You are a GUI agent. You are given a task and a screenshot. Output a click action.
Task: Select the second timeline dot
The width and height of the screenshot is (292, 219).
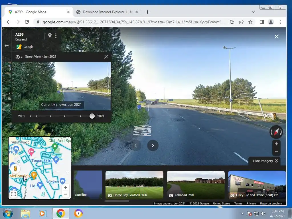pyautogui.click(x=37, y=116)
